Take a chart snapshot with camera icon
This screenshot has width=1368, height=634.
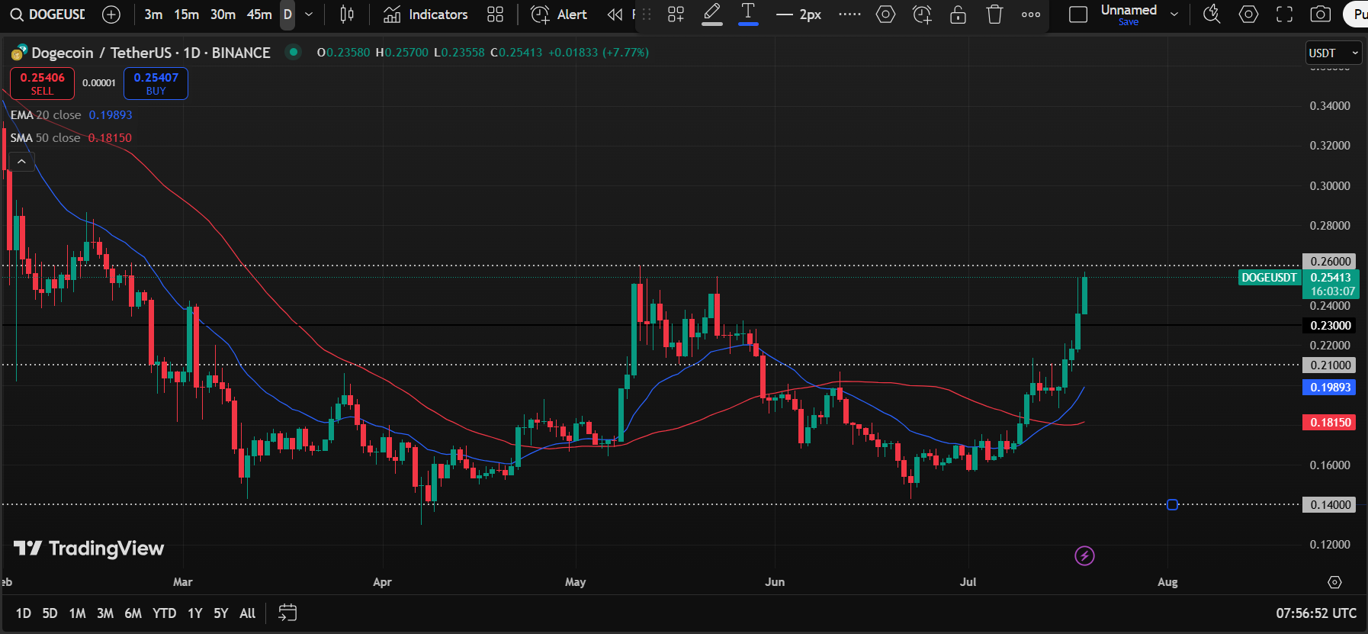1321,14
